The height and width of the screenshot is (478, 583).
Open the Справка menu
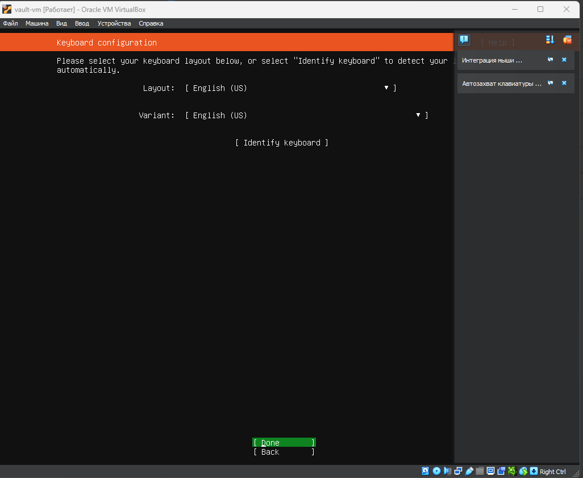click(151, 23)
